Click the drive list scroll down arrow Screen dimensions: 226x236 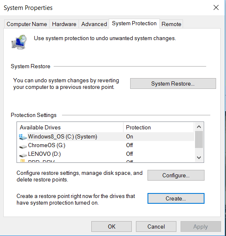199,157
